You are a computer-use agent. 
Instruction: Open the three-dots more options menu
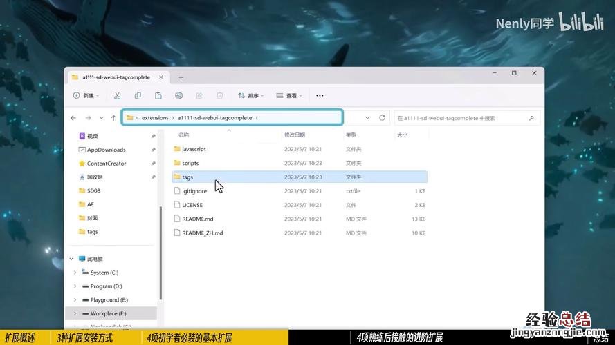point(320,95)
